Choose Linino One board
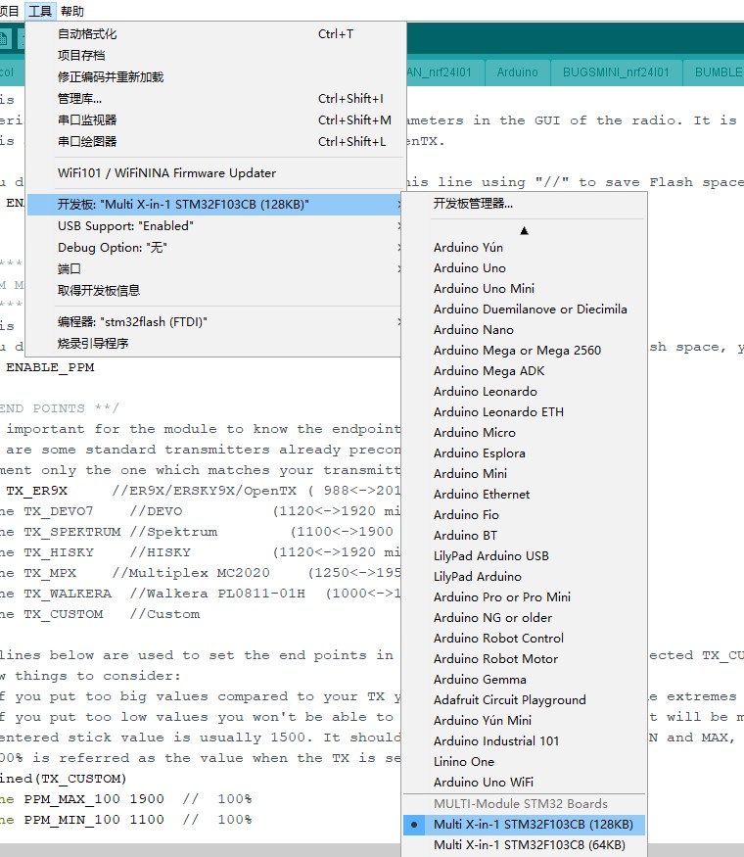The width and height of the screenshot is (744, 857). [525, 761]
